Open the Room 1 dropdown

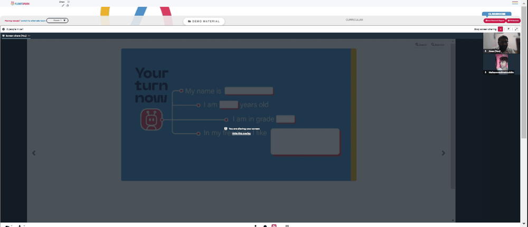click(x=57, y=21)
